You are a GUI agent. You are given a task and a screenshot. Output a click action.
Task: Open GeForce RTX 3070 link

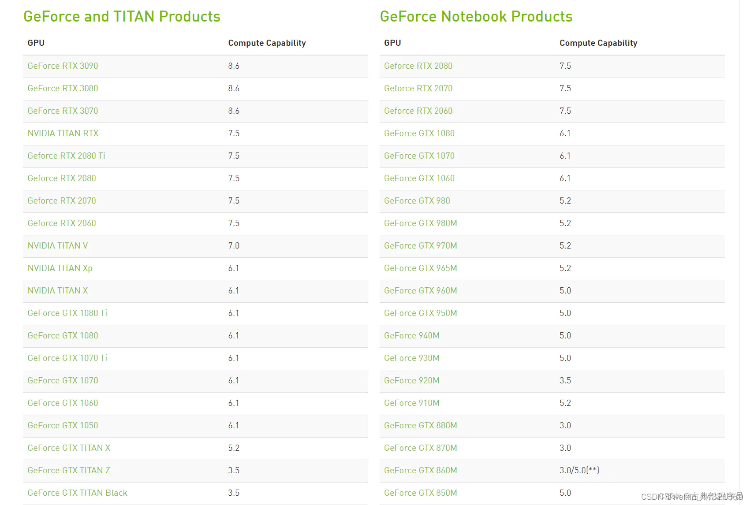tap(63, 111)
